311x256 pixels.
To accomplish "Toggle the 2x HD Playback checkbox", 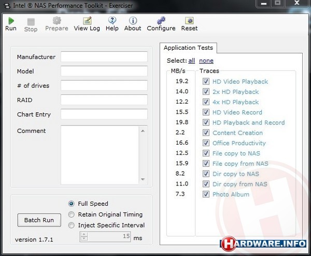I will 206,92.
